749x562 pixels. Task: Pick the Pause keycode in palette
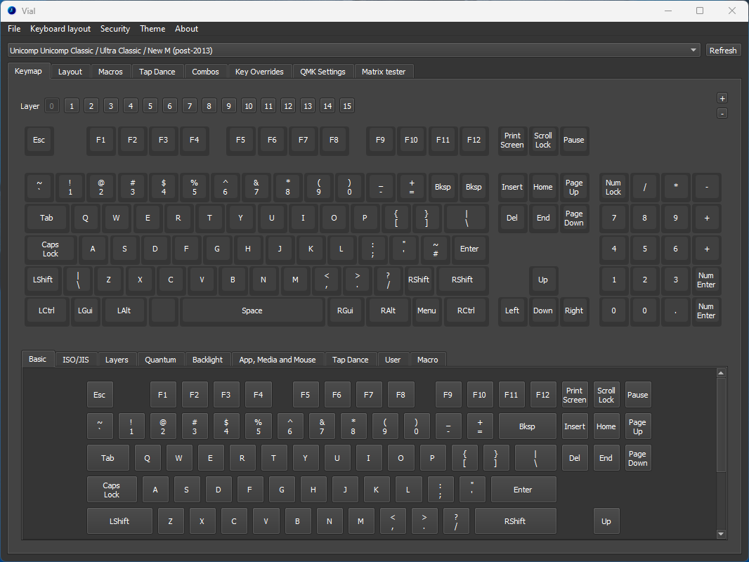click(x=638, y=395)
